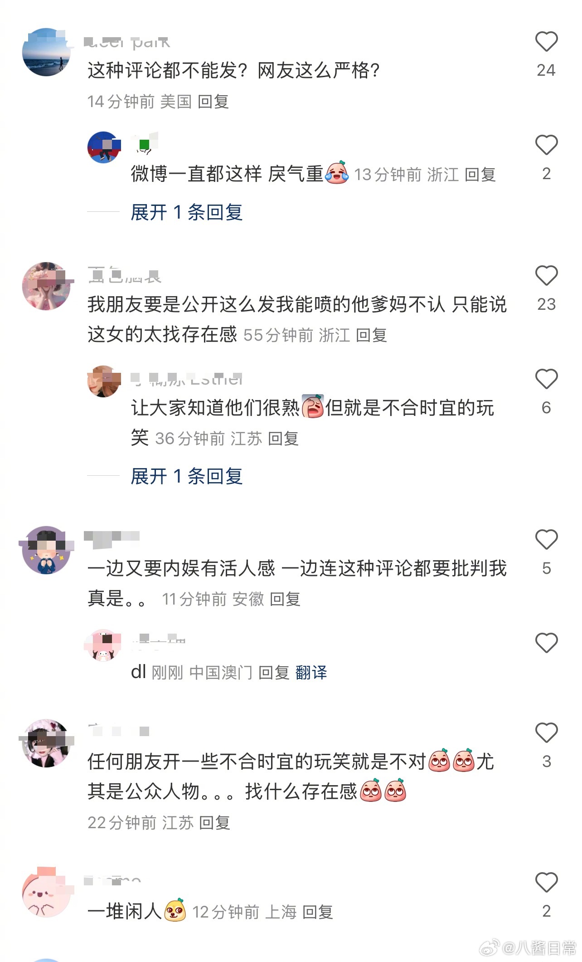Expand 1 reply under 微博一直都这样

[x=187, y=212]
